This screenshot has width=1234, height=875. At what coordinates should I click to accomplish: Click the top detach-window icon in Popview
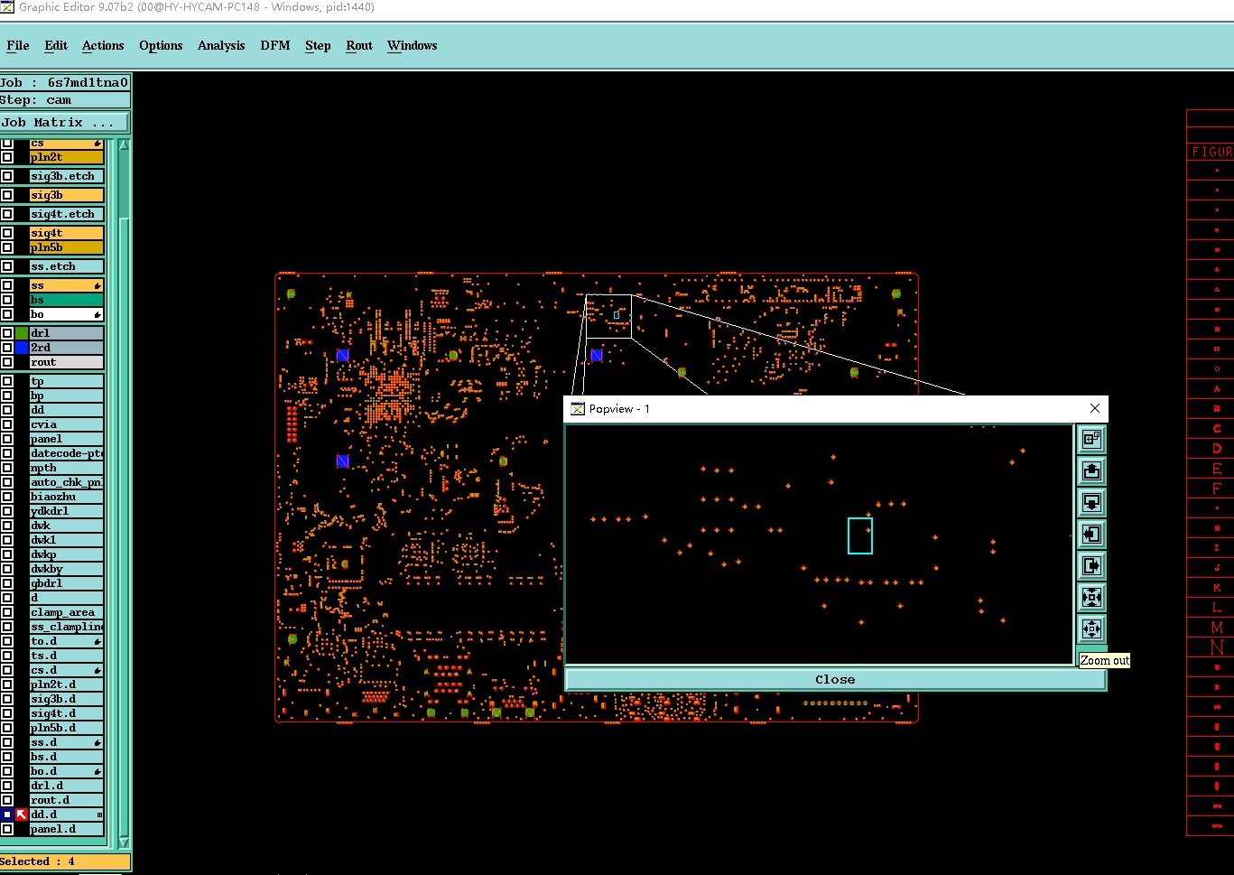coord(1091,440)
